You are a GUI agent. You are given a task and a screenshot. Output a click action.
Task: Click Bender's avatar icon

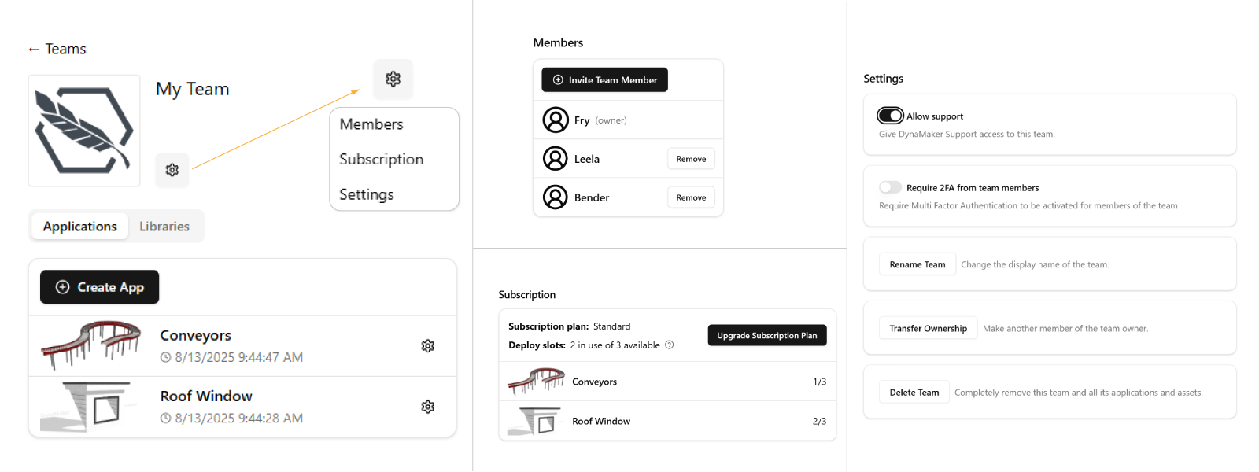(x=556, y=197)
